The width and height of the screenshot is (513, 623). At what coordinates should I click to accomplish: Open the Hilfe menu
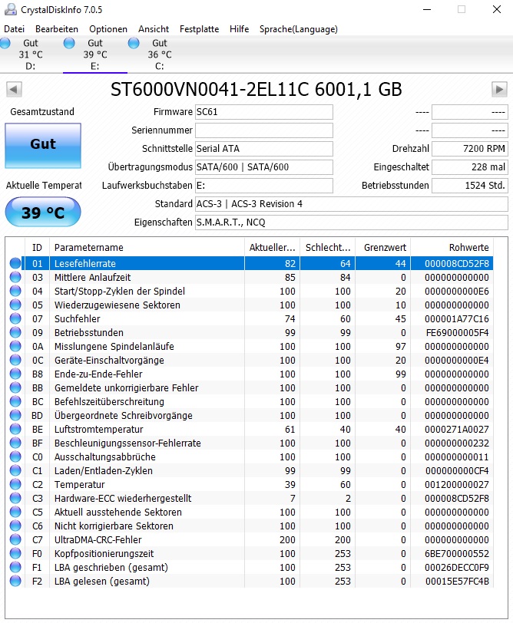point(239,29)
